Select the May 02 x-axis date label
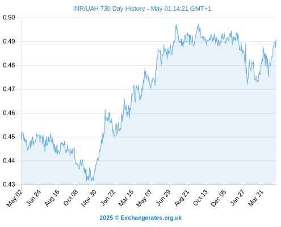The width and height of the screenshot is (281, 227). point(15,198)
